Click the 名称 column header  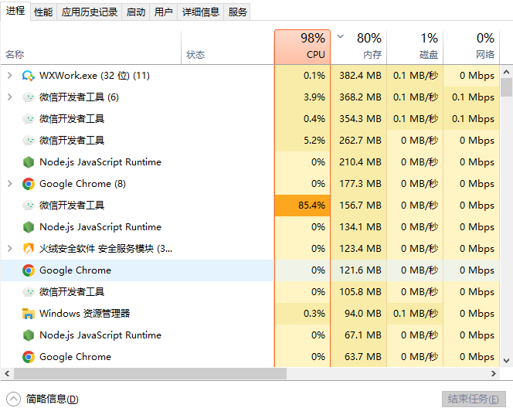pyautogui.click(x=90, y=47)
